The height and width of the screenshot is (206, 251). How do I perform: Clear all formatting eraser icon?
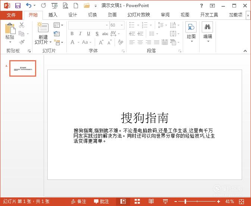click(x=120, y=42)
